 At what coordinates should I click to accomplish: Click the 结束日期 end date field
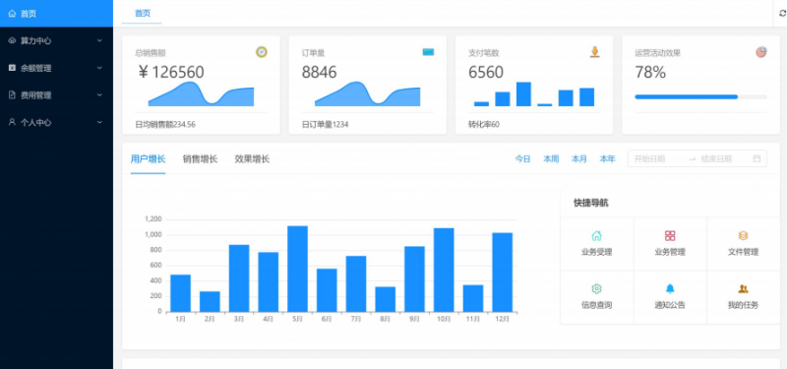coord(723,159)
